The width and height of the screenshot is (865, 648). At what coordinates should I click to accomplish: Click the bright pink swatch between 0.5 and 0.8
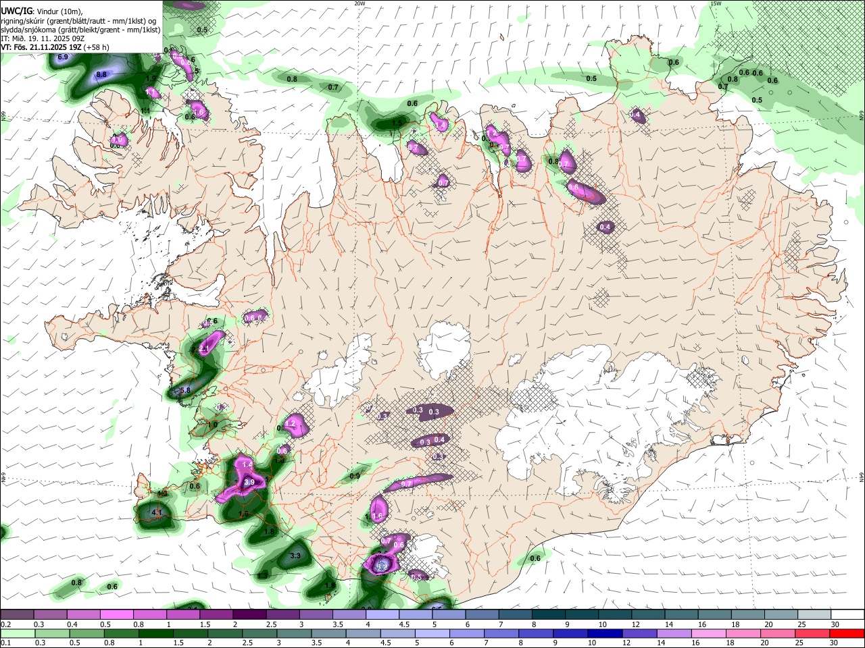pyautogui.click(x=116, y=614)
